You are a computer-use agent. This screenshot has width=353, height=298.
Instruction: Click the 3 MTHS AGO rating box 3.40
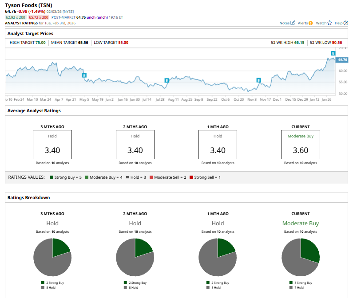tap(52, 145)
